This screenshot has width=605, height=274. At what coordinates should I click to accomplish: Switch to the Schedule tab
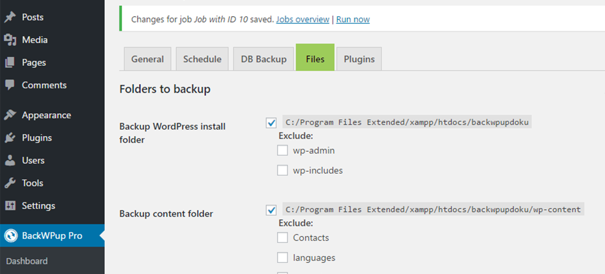202,59
